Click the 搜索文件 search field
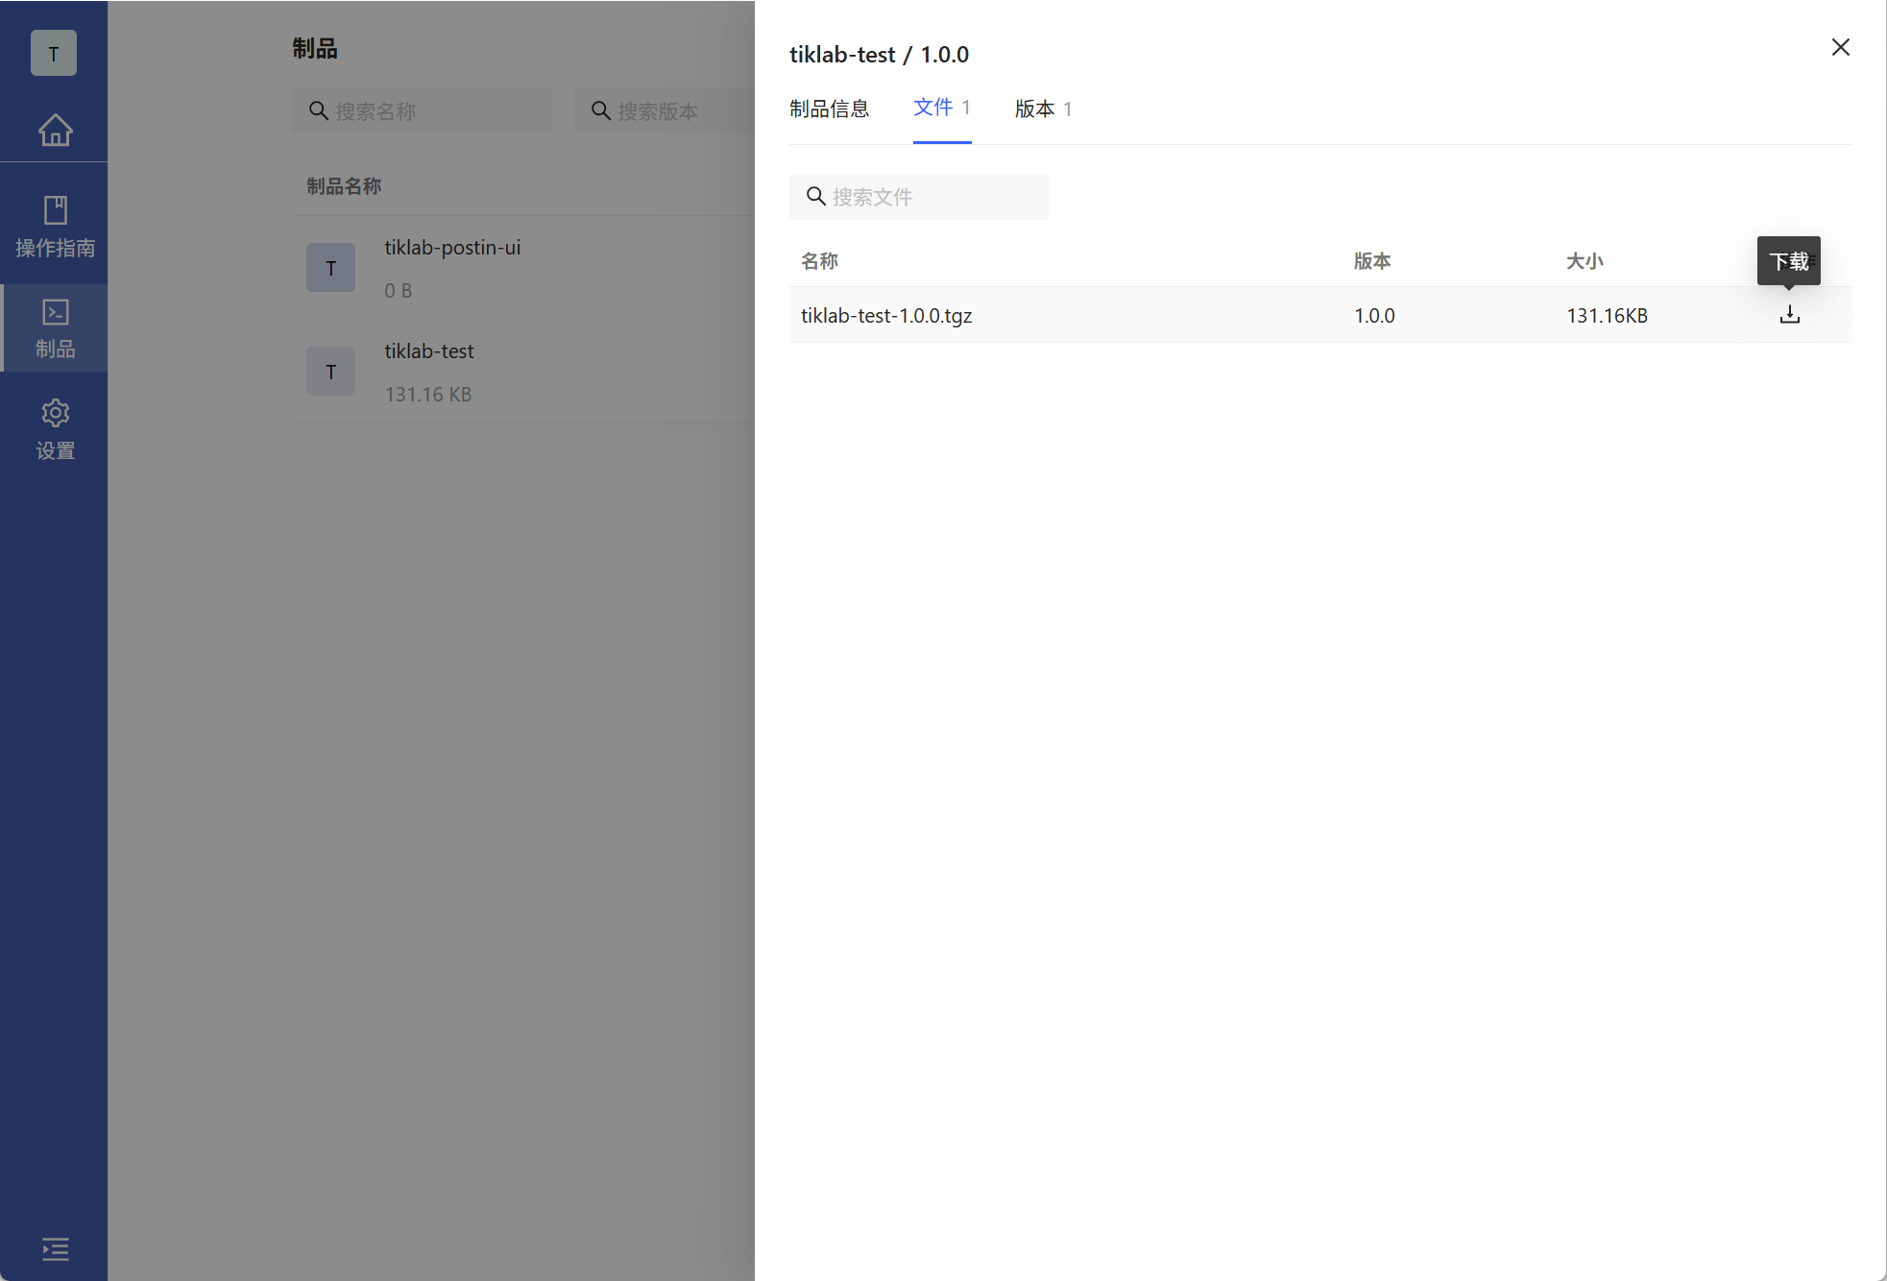This screenshot has width=1887, height=1281. click(x=931, y=197)
